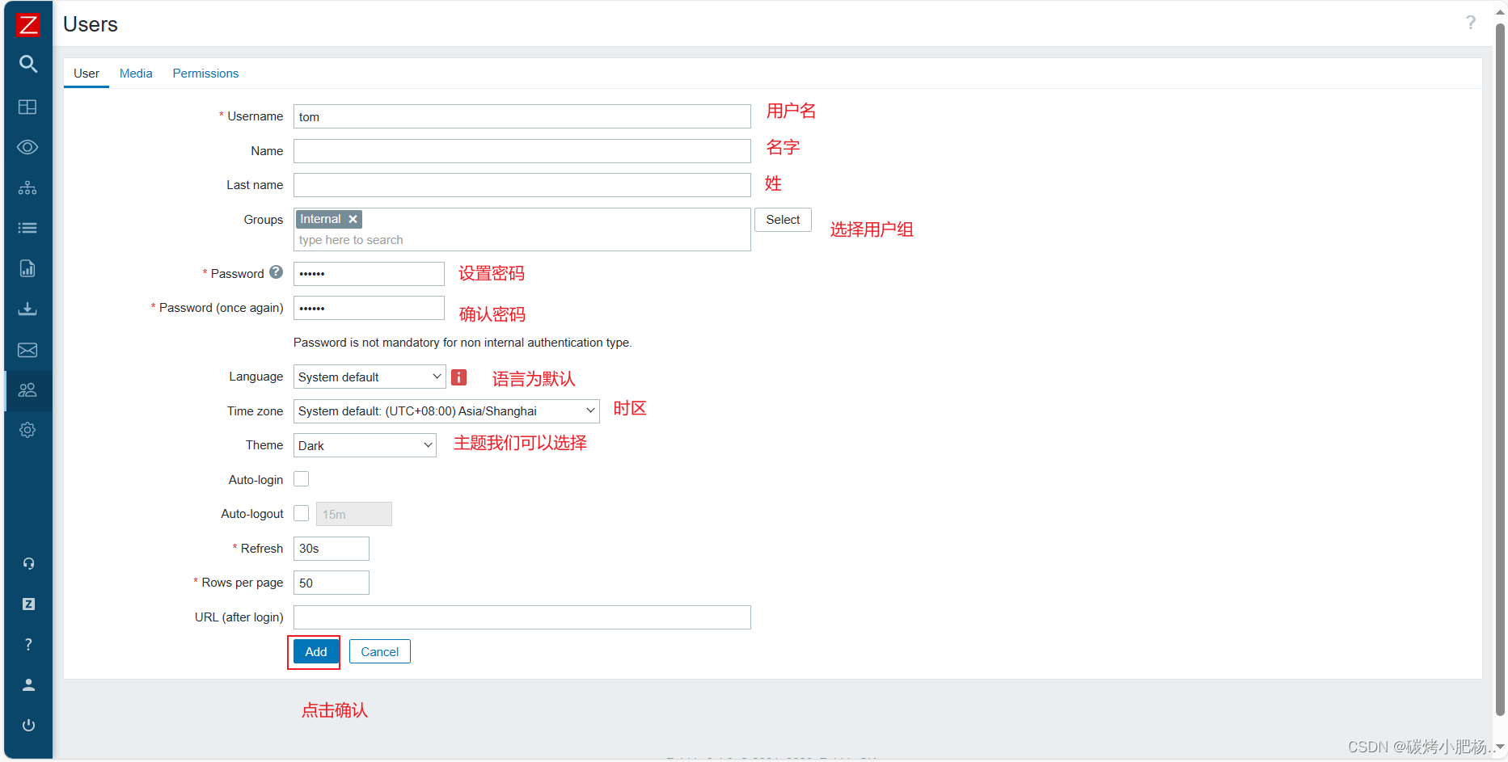
Task: Click the Password input field
Action: pyautogui.click(x=369, y=274)
